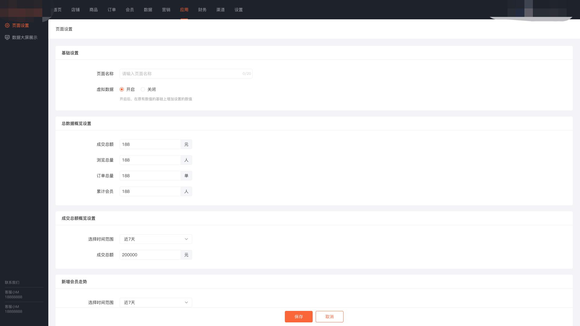Click the gear icon beside 页面设置

[7, 25]
